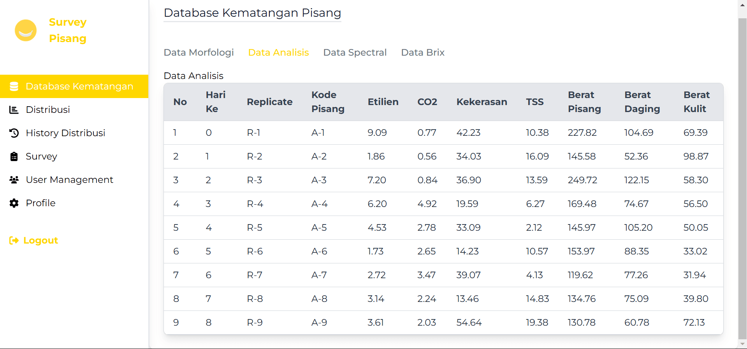Click the page scrollbar thumb
This screenshot has width=747, height=349.
[742, 178]
